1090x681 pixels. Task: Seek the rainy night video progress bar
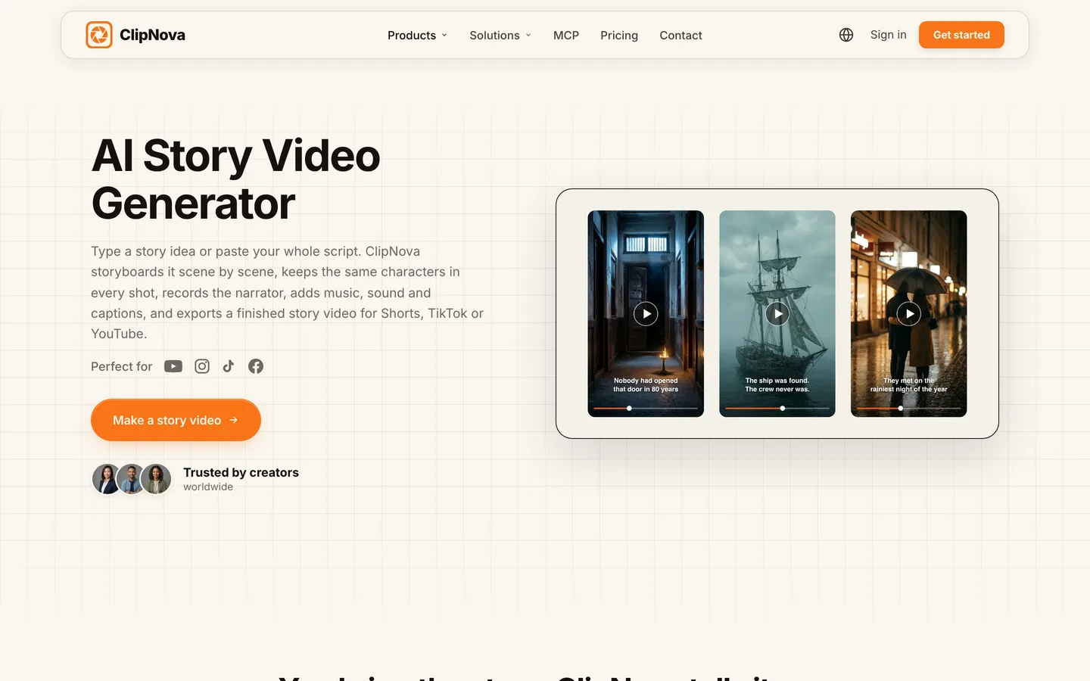click(909, 408)
